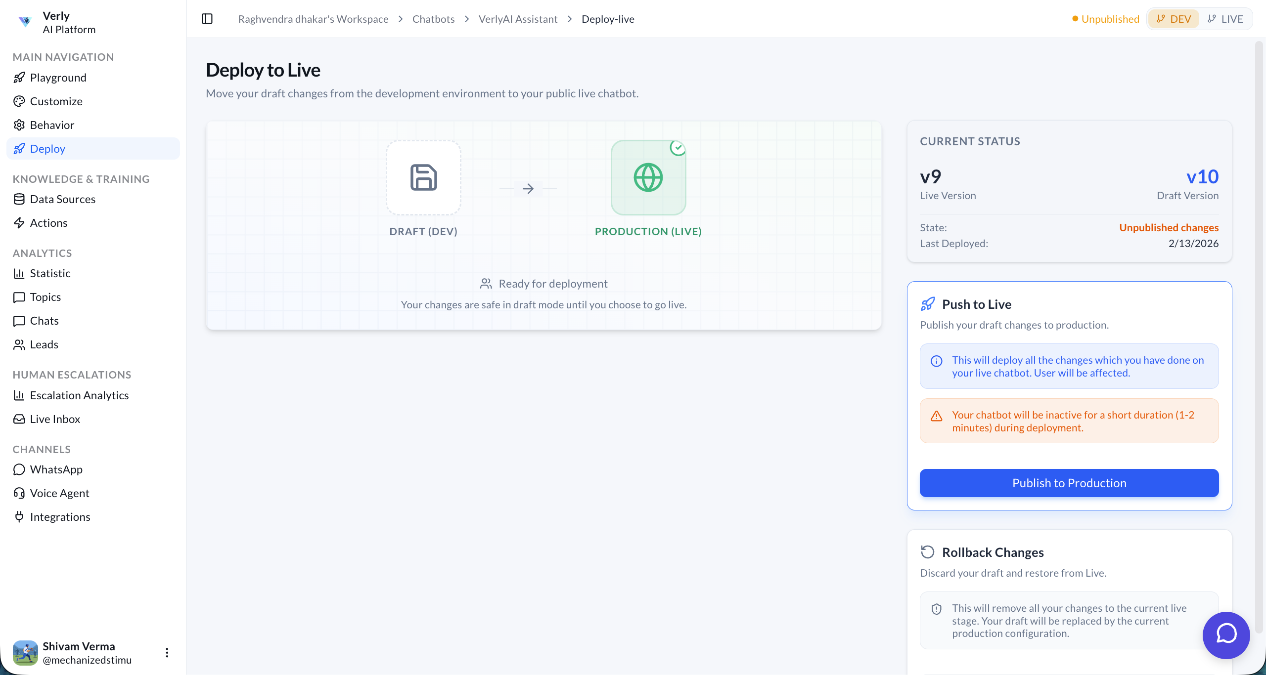The height and width of the screenshot is (675, 1266).
Task: Go to Live Inbox section
Action: (55, 419)
